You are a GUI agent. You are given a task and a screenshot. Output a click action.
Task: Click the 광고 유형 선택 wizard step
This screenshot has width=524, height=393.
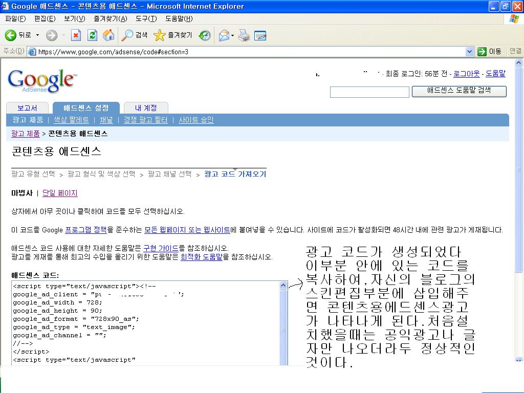33,174
